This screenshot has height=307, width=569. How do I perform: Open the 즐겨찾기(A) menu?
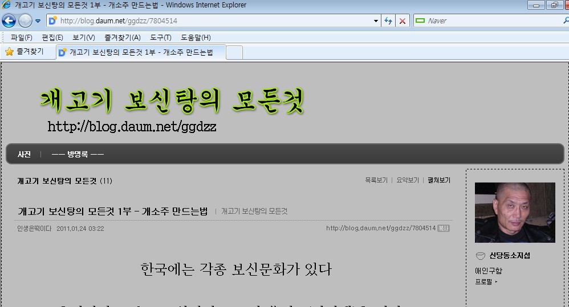122,38
